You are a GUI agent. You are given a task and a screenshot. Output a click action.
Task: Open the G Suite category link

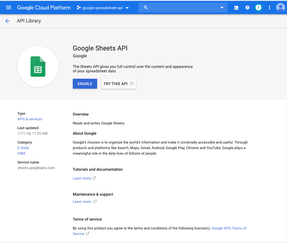[23, 148]
